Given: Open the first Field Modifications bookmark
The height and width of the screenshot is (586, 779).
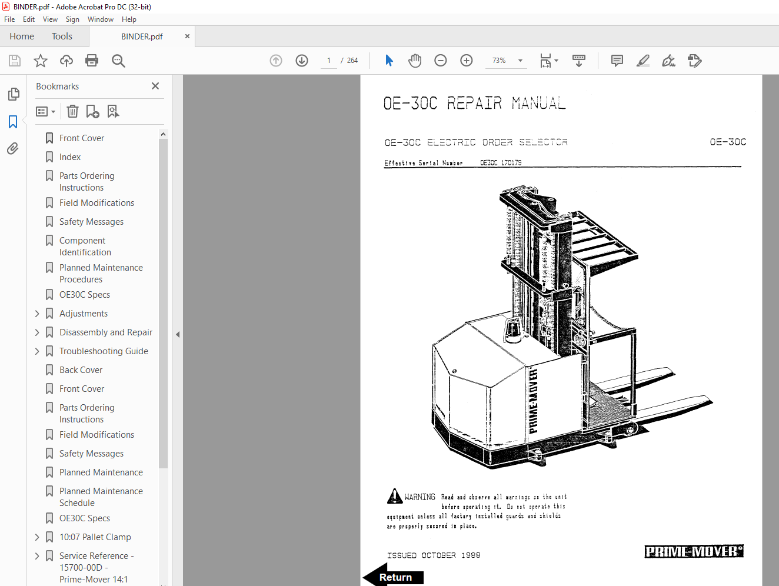Looking at the screenshot, I should point(97,203).
